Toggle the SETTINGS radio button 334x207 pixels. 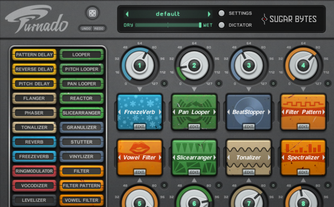click(221, 13)
